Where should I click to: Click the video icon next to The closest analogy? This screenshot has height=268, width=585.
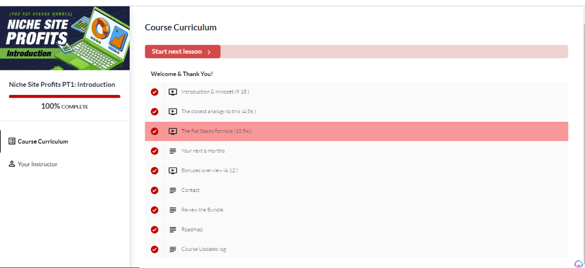173,111
